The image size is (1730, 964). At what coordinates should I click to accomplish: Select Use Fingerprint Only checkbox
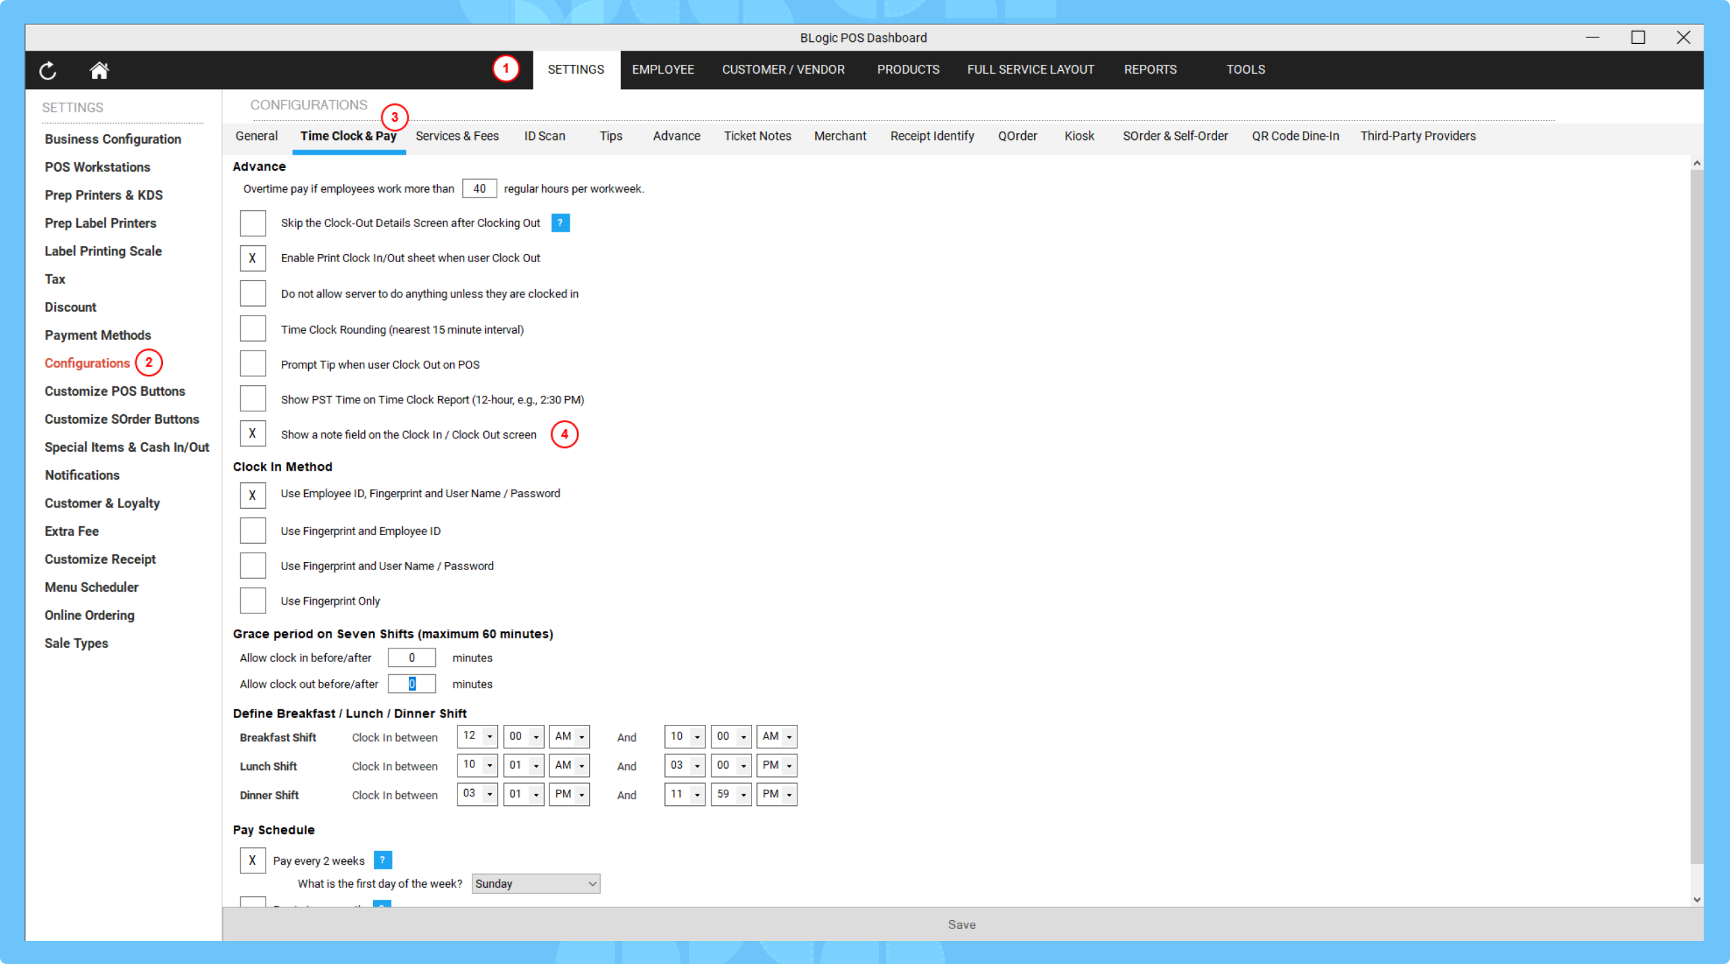tap(253, 601)
